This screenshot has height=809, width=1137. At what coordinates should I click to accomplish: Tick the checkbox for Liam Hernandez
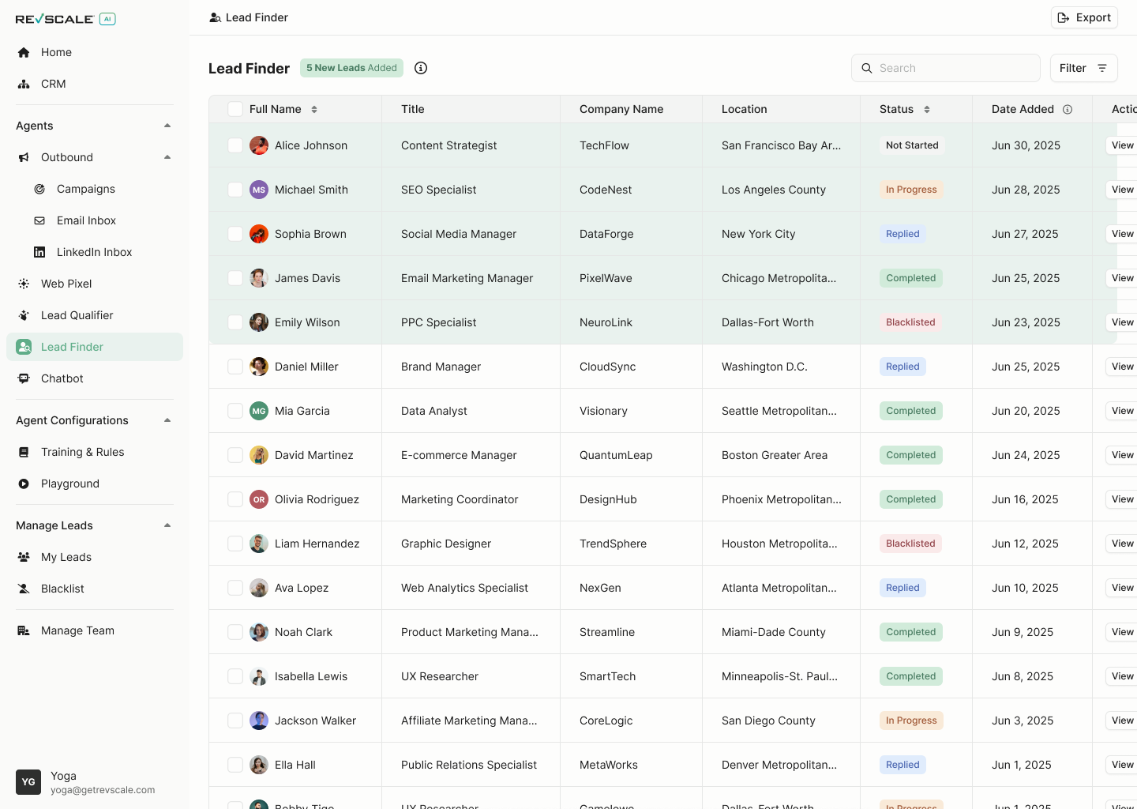click(x=235, y=544)
